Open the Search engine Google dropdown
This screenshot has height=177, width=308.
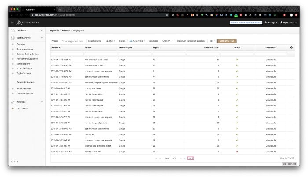tap(110, 41)
